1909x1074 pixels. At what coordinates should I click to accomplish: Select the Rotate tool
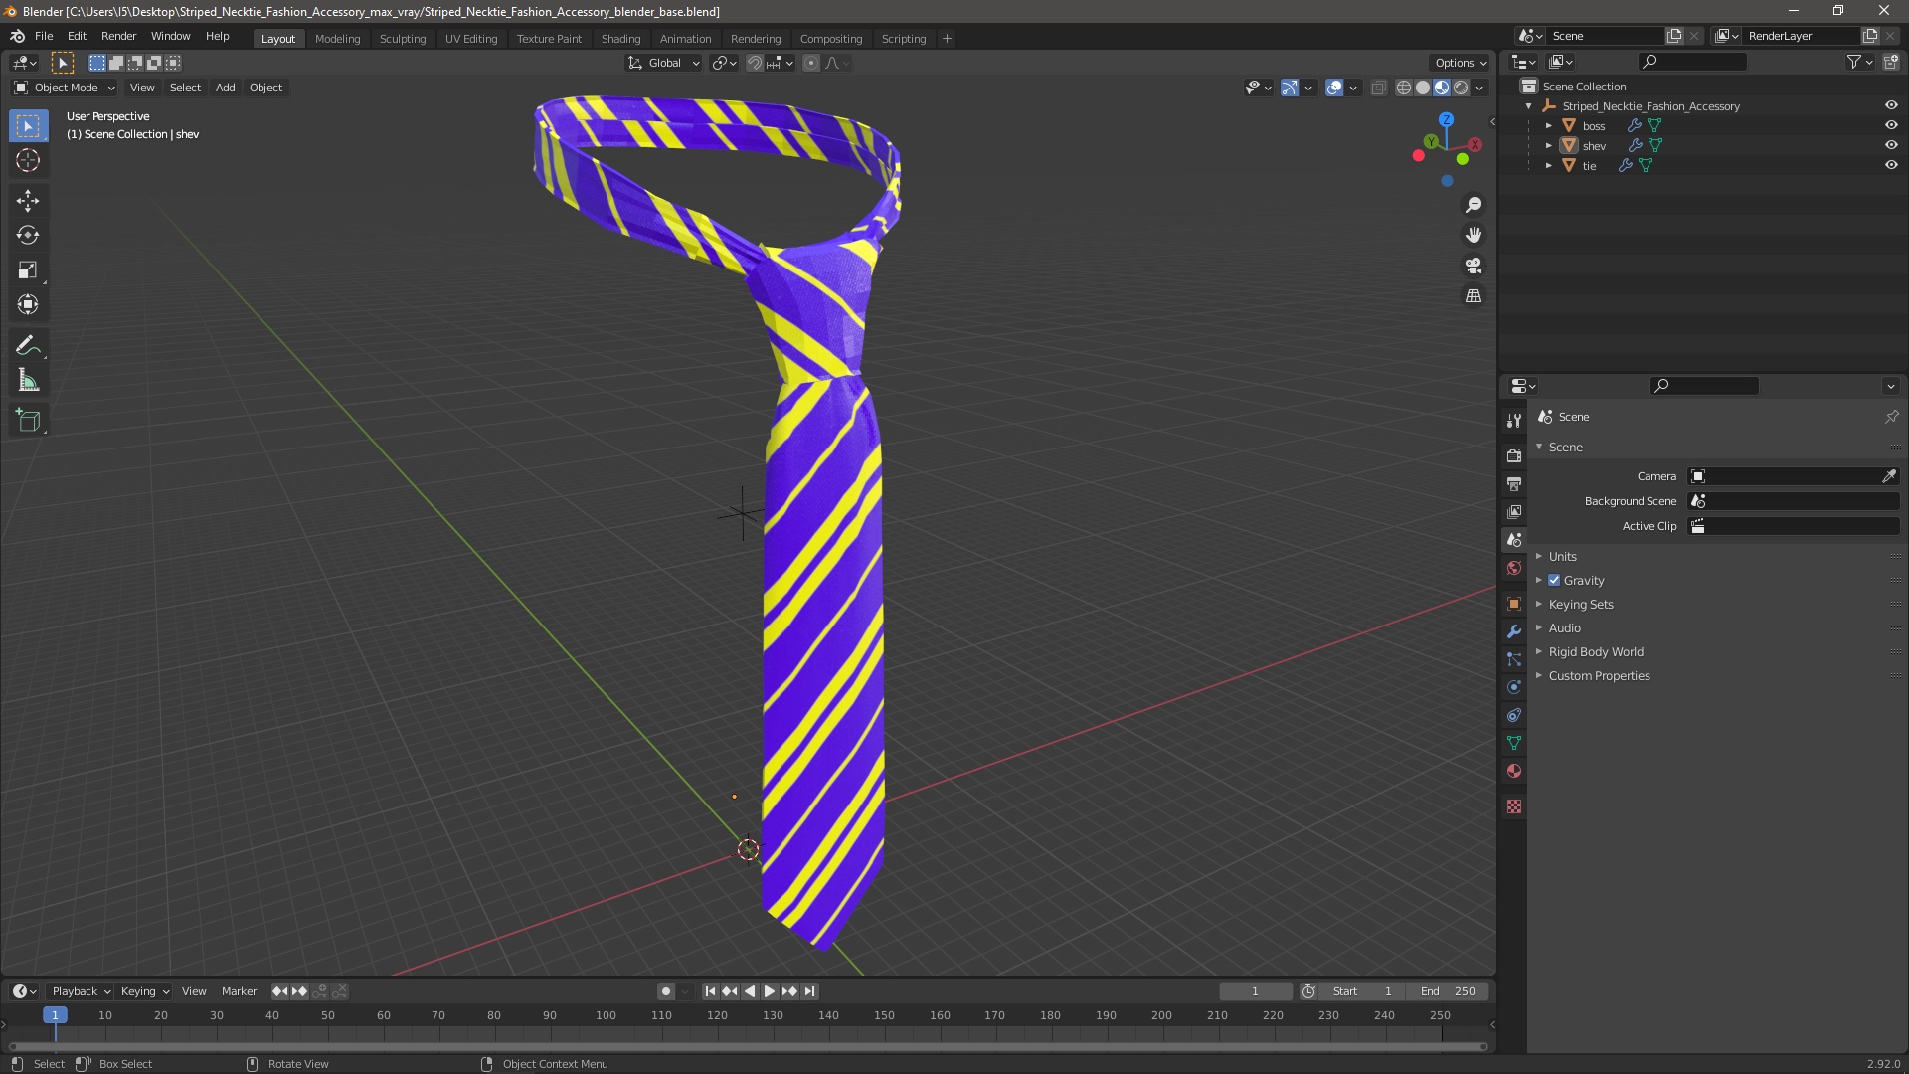tap(28, 236)
